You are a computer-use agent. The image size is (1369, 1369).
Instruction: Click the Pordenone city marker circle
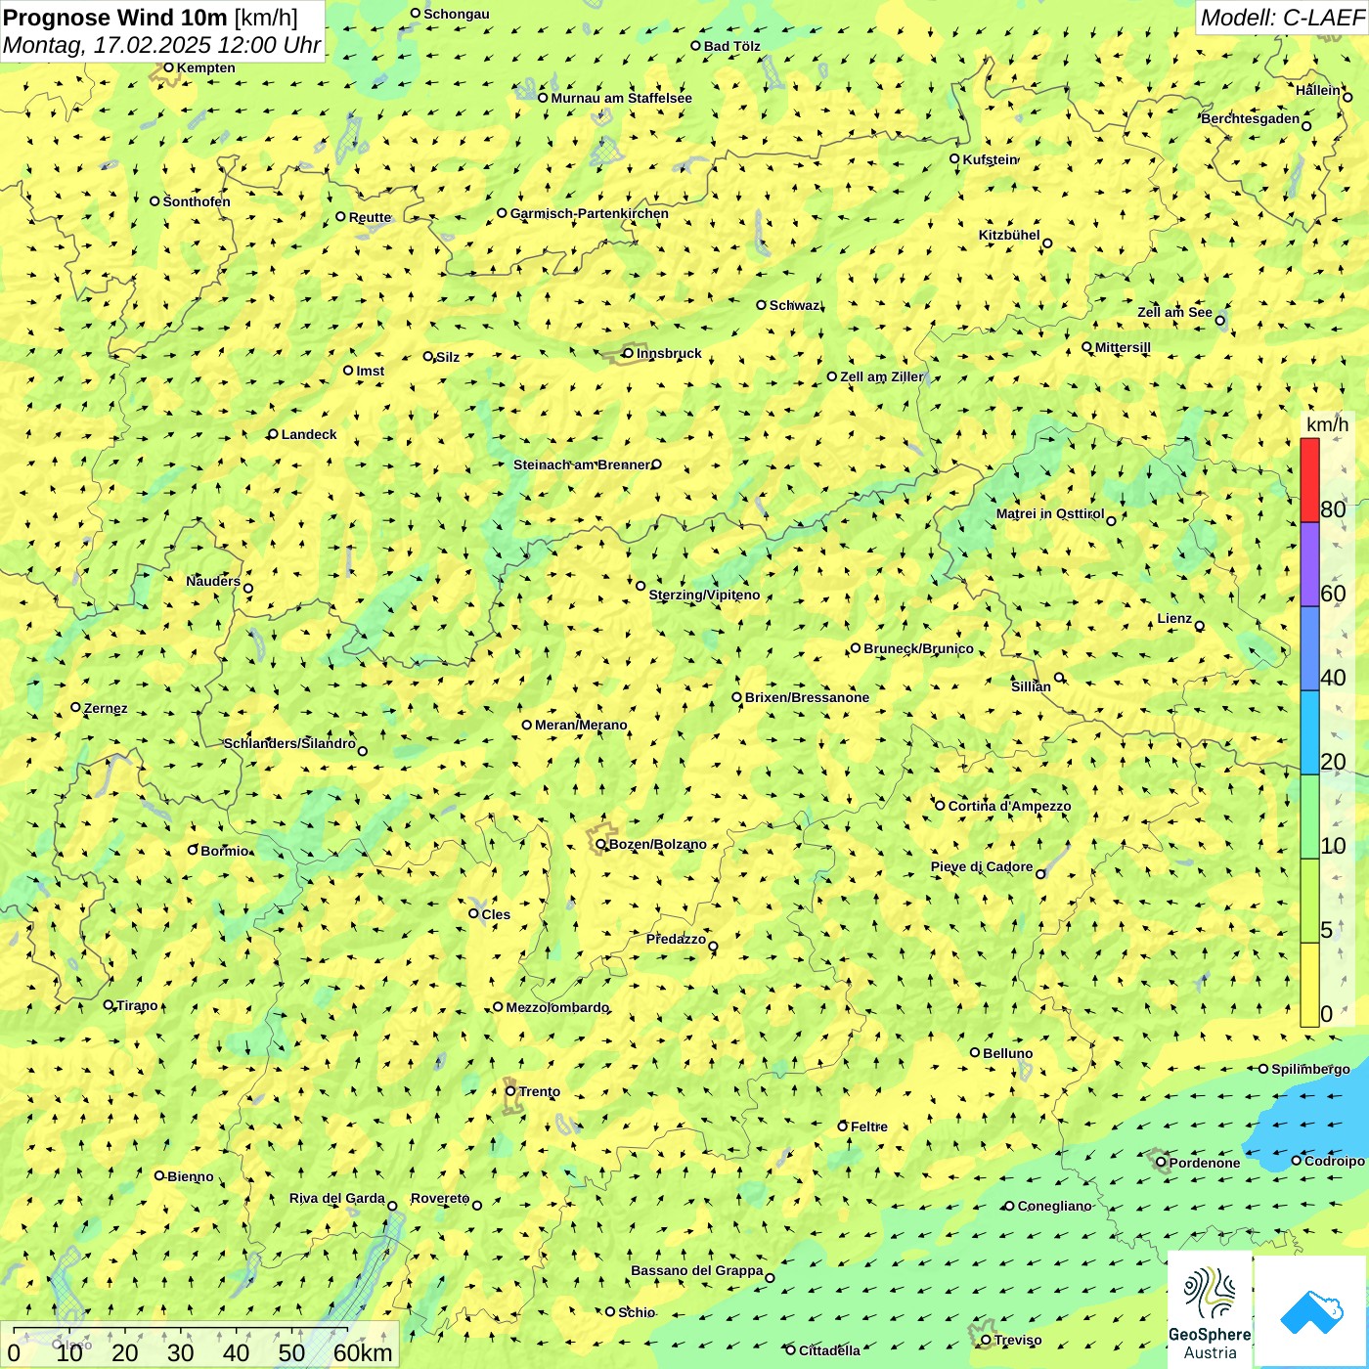tap(1162, 1163)
